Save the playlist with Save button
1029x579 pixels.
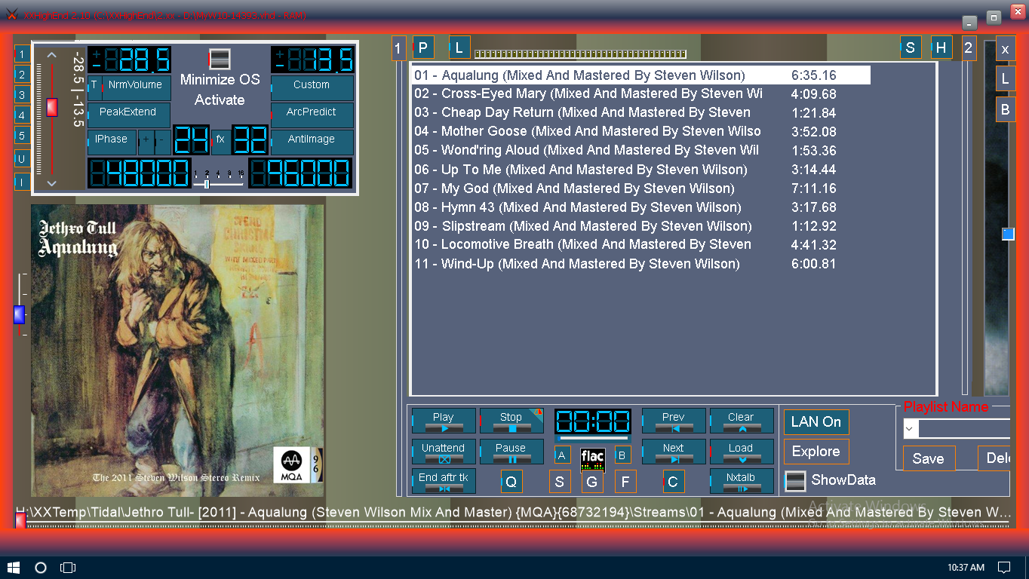929,458
